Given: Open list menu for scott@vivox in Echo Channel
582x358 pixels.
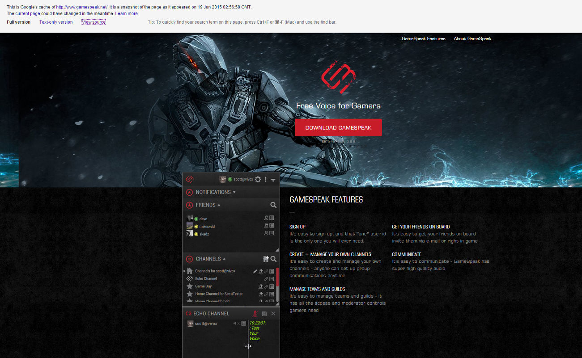Looking at the screenshot, I should pyautogui.click(x=243, y=324).
